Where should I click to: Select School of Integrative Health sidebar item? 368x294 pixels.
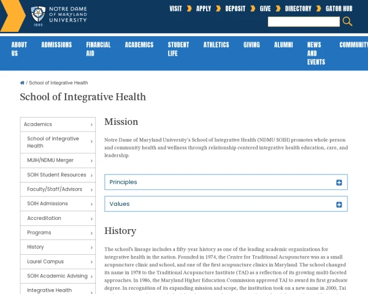[58, 142]
